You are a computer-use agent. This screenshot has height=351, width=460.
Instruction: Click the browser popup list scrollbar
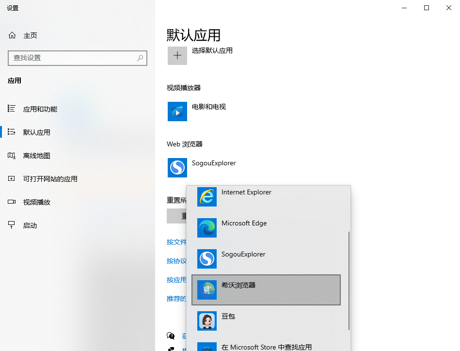(349, 281)
